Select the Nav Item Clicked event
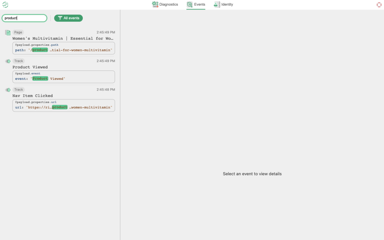This screenshot has width=384, height=240. pos(32,95)
